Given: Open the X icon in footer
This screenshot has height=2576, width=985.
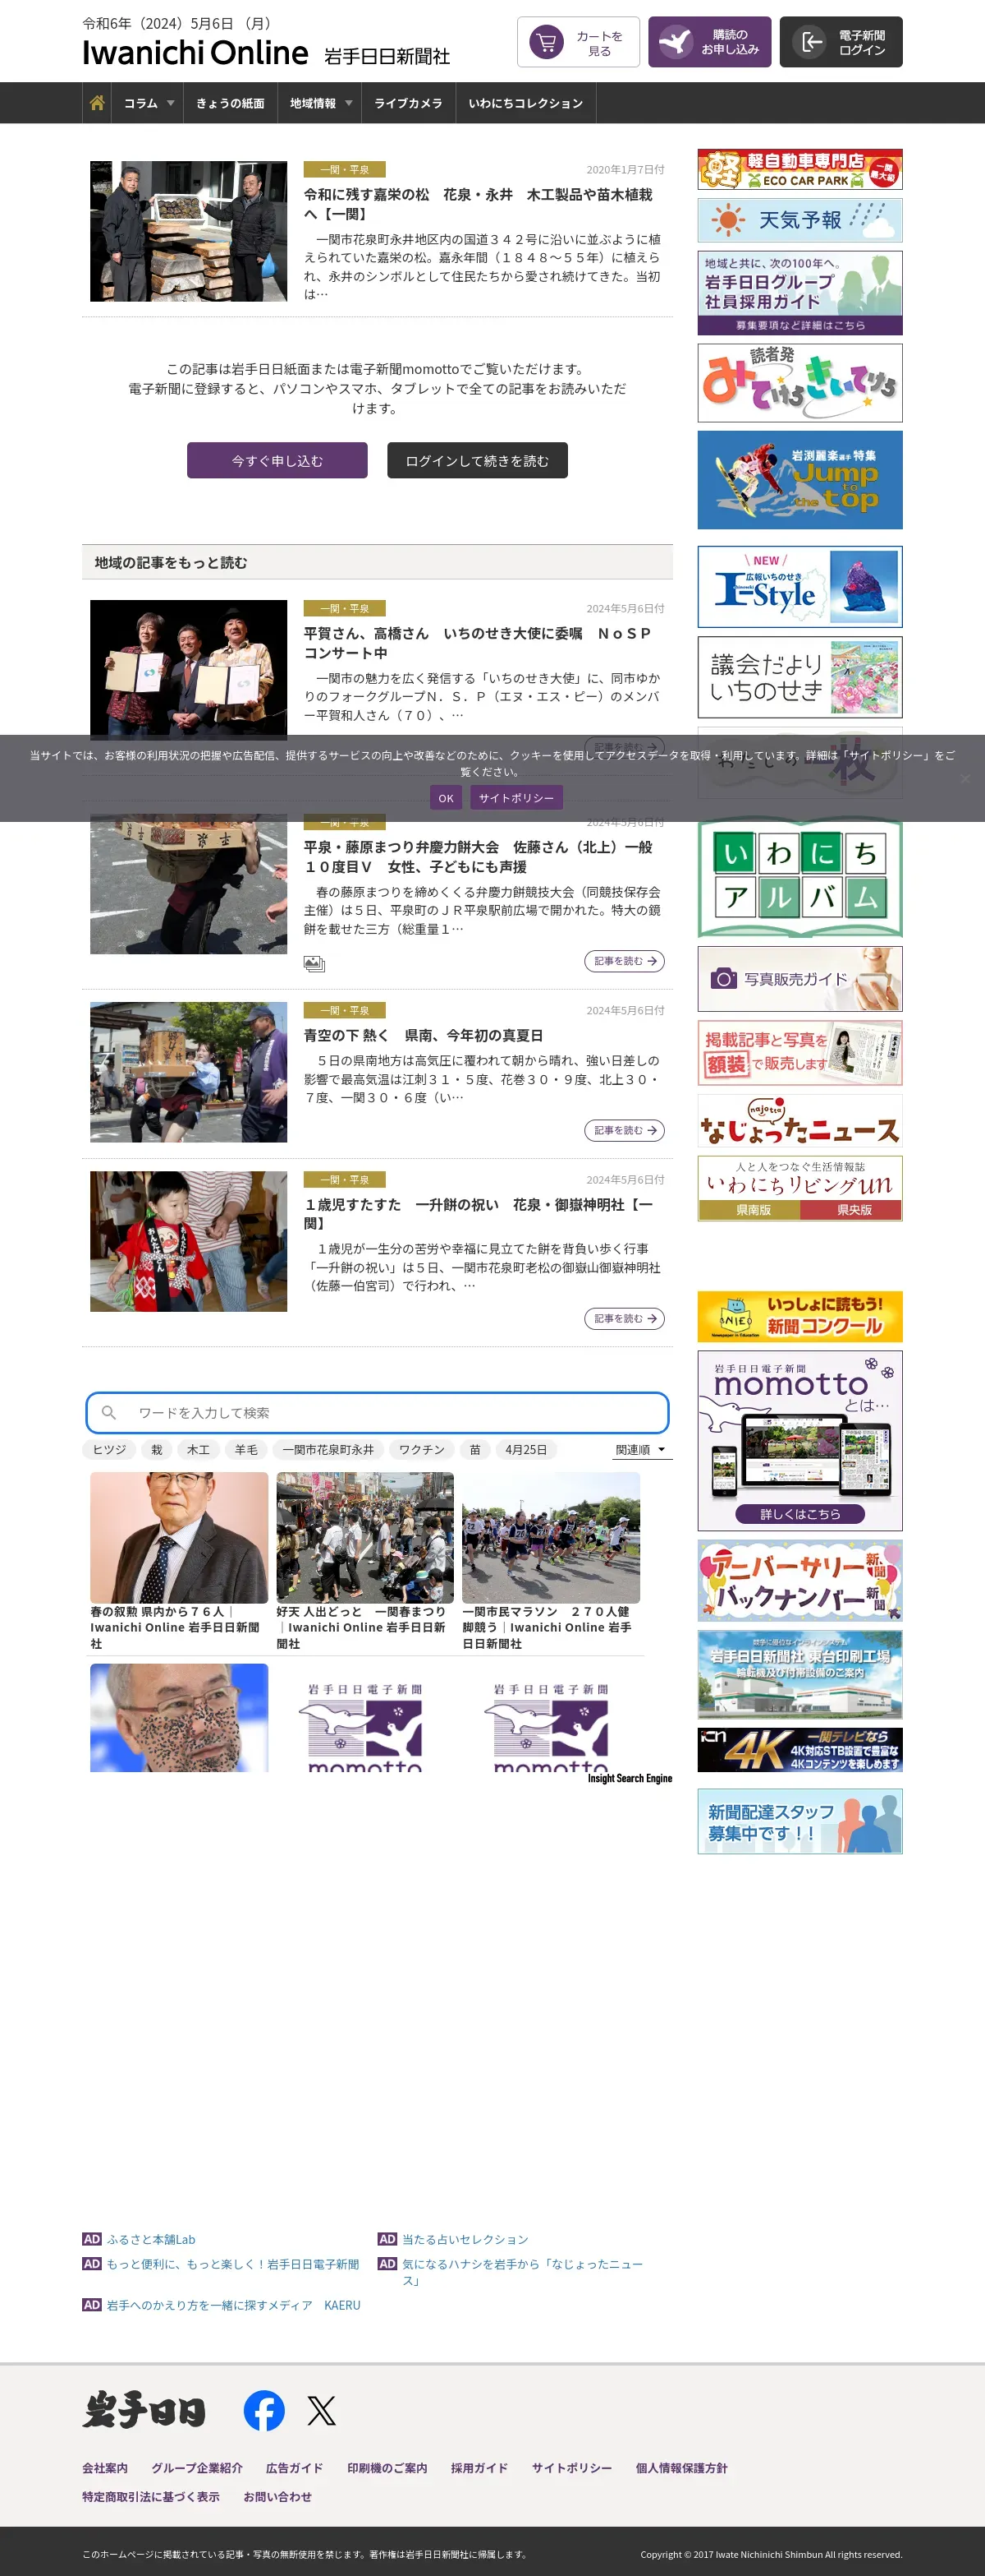Looking at the screenshot, I should pyautogui.click(x=322, y=2411).
